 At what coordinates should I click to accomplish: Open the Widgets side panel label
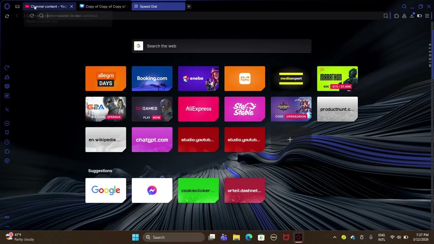coord(430,55)
